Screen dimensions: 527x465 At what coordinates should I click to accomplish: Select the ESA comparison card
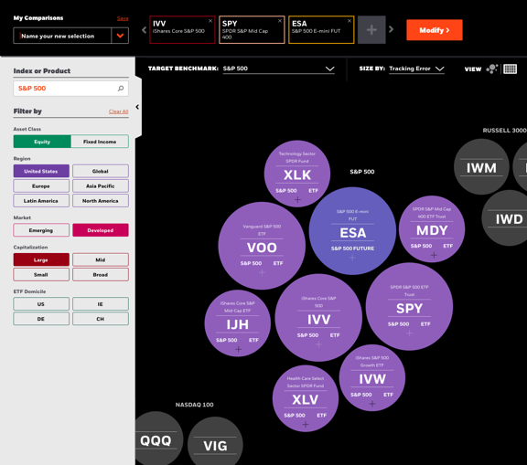[321, 30]
